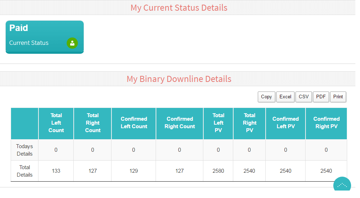Click Confirmed Right PV column header
Screen dimensions: 360x198
(x=326, y=123)
